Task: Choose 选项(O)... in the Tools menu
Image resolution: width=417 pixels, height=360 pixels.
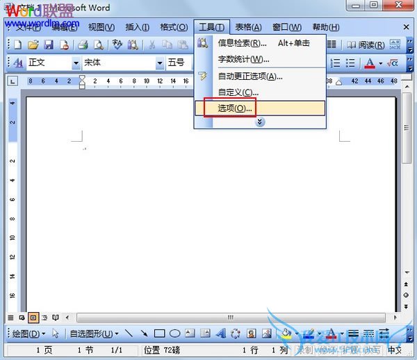Action: 260,108
